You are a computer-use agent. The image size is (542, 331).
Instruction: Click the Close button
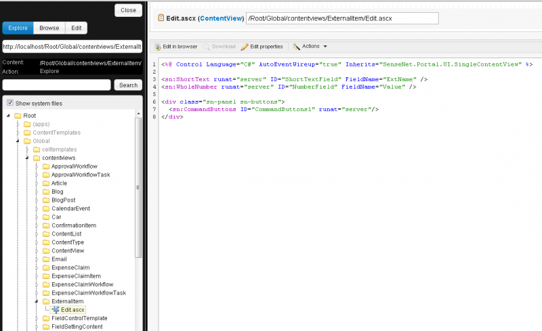click(128, 10)
